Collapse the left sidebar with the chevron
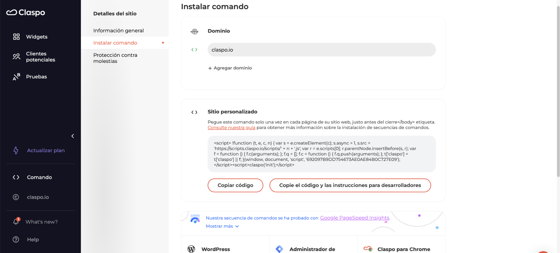 [x=72, y=136]
